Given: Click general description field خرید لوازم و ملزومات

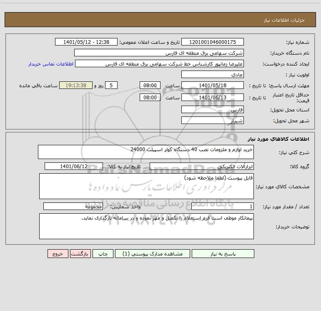Looking at the screenshot, I should click(146, 152).
